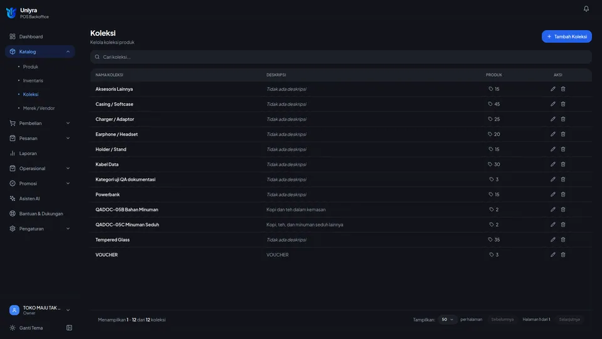Image resolution: width=602 pixels, height=339 pixels.
Task: Click the Sebelumnya pagination button
Action: [x=502, y=320]
